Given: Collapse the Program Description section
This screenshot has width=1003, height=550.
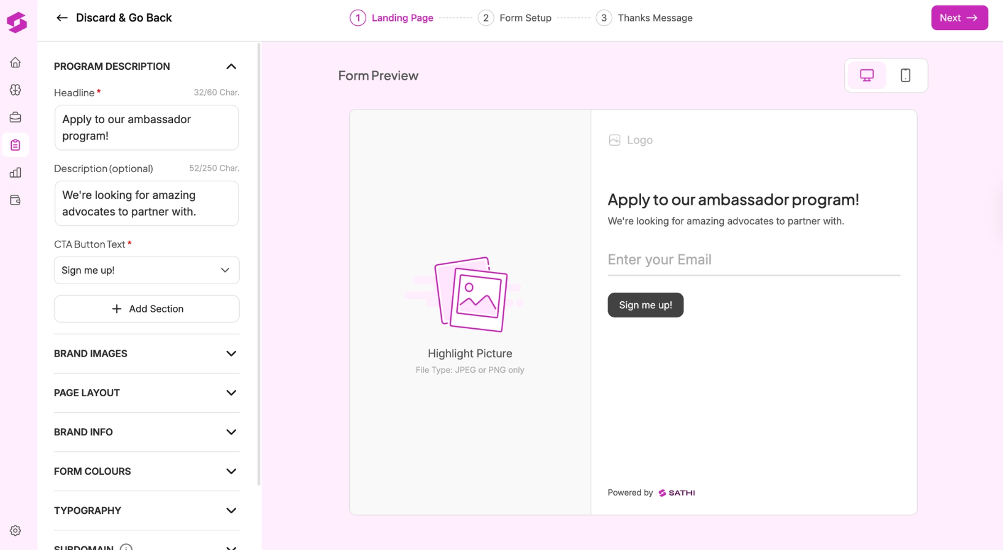Looking at the screenshot, I should click(231, 66).
